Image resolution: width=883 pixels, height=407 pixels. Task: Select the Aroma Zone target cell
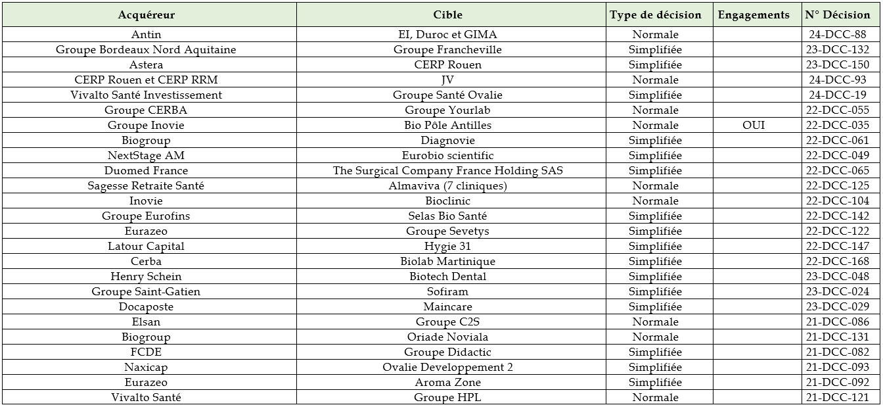447,382
